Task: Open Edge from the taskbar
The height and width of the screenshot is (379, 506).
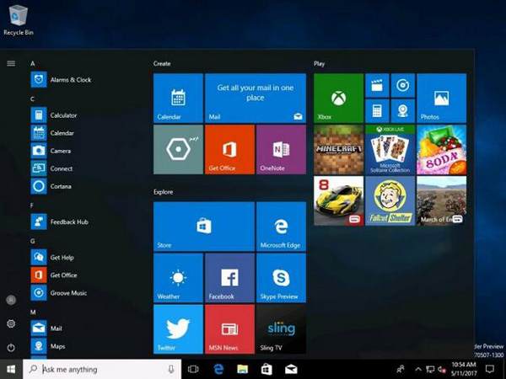Action: [218, 370]
